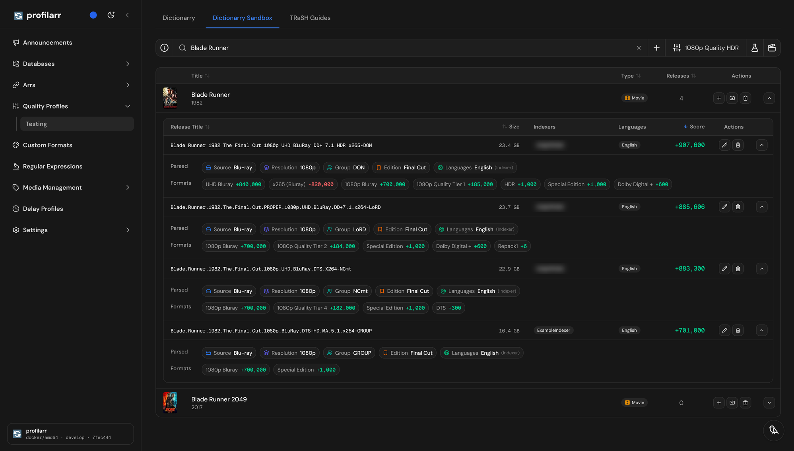The width and height of the screenshot is (794, 451).
Task: Delete the Blade Runner 1982 movie
Action: coord(745,98)
